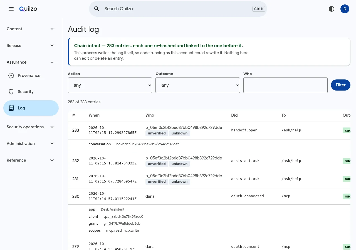
Task: Focus the Search Quilzo box
Action: click(178, 9)
